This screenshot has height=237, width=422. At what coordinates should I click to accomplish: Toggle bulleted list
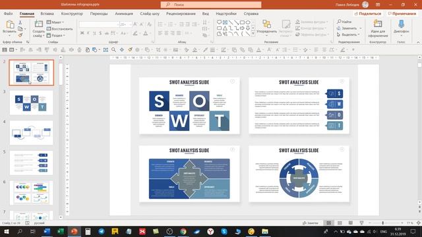coord(160,24)
